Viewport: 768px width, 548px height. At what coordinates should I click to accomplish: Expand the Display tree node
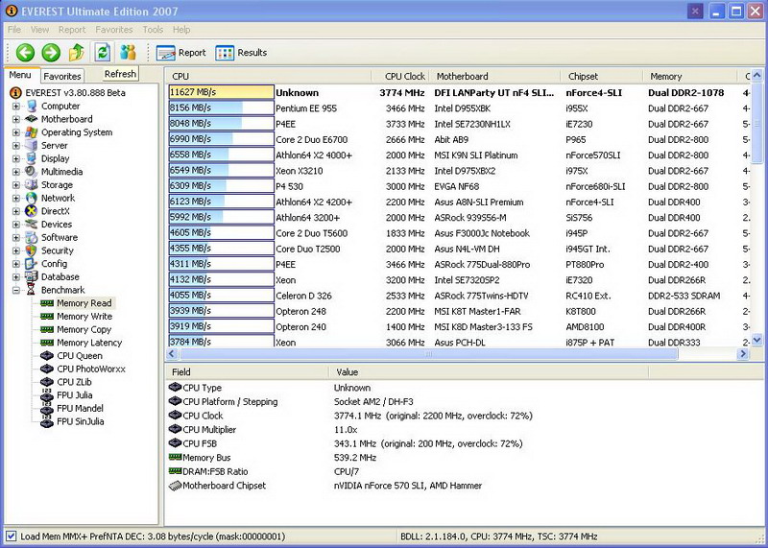(16, 158)
